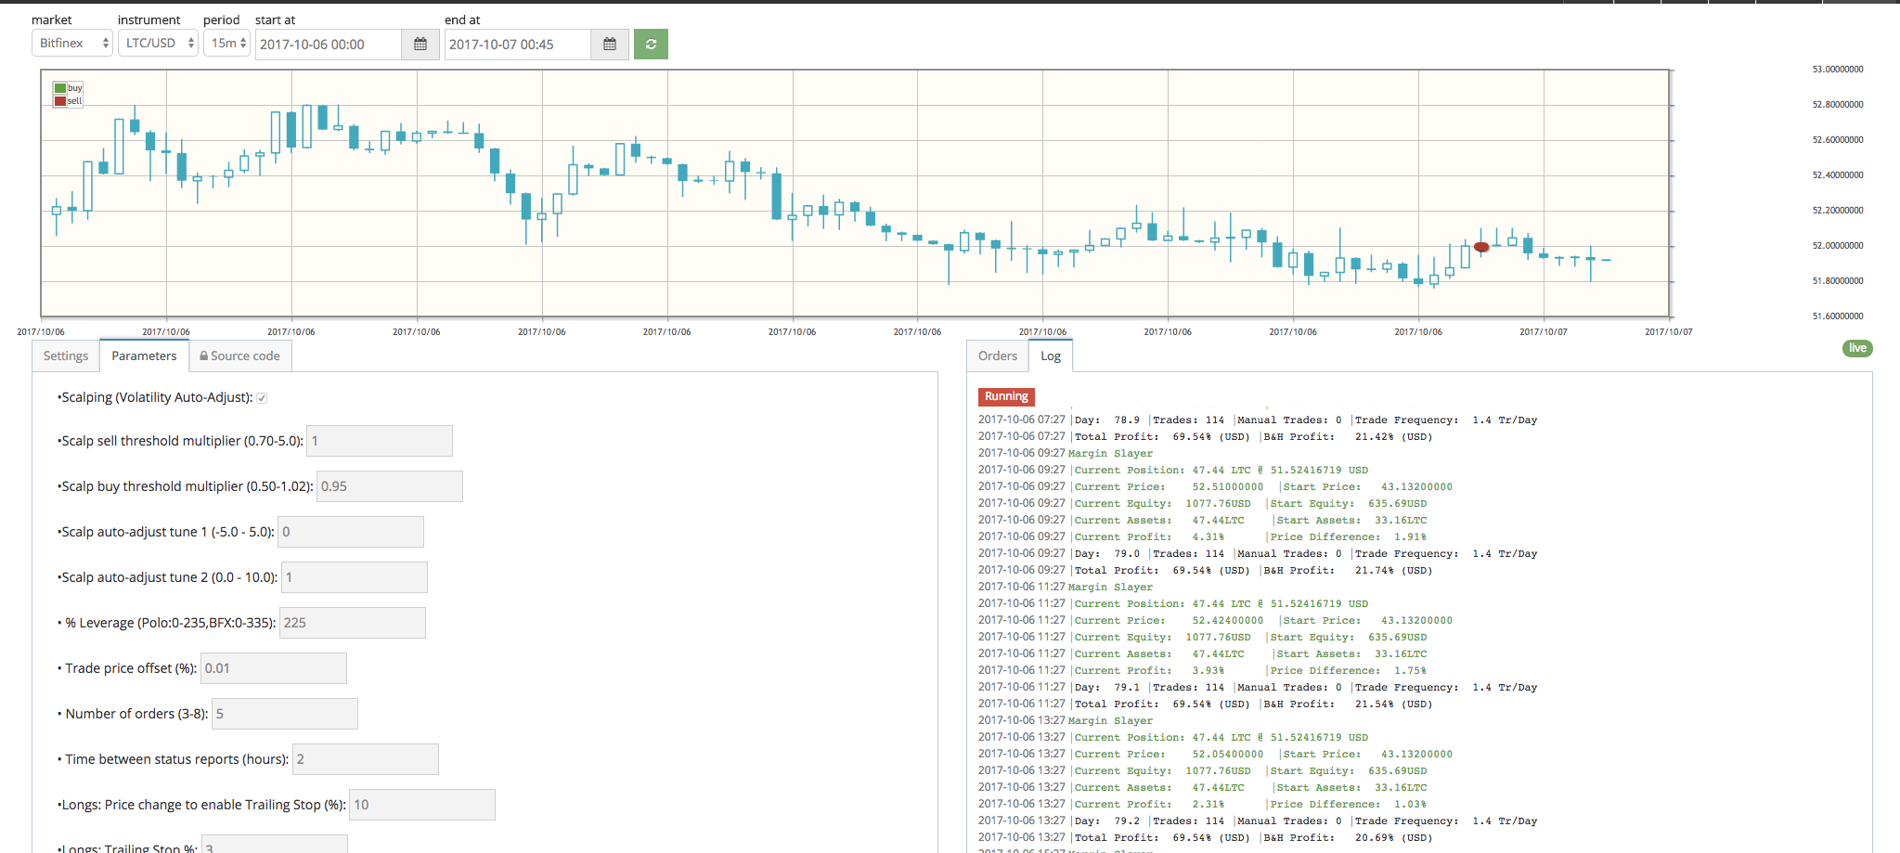The height and width of the screenshot is (853, 1900).
Task: Click the % Leverage input field
Action: click(353, 623)
